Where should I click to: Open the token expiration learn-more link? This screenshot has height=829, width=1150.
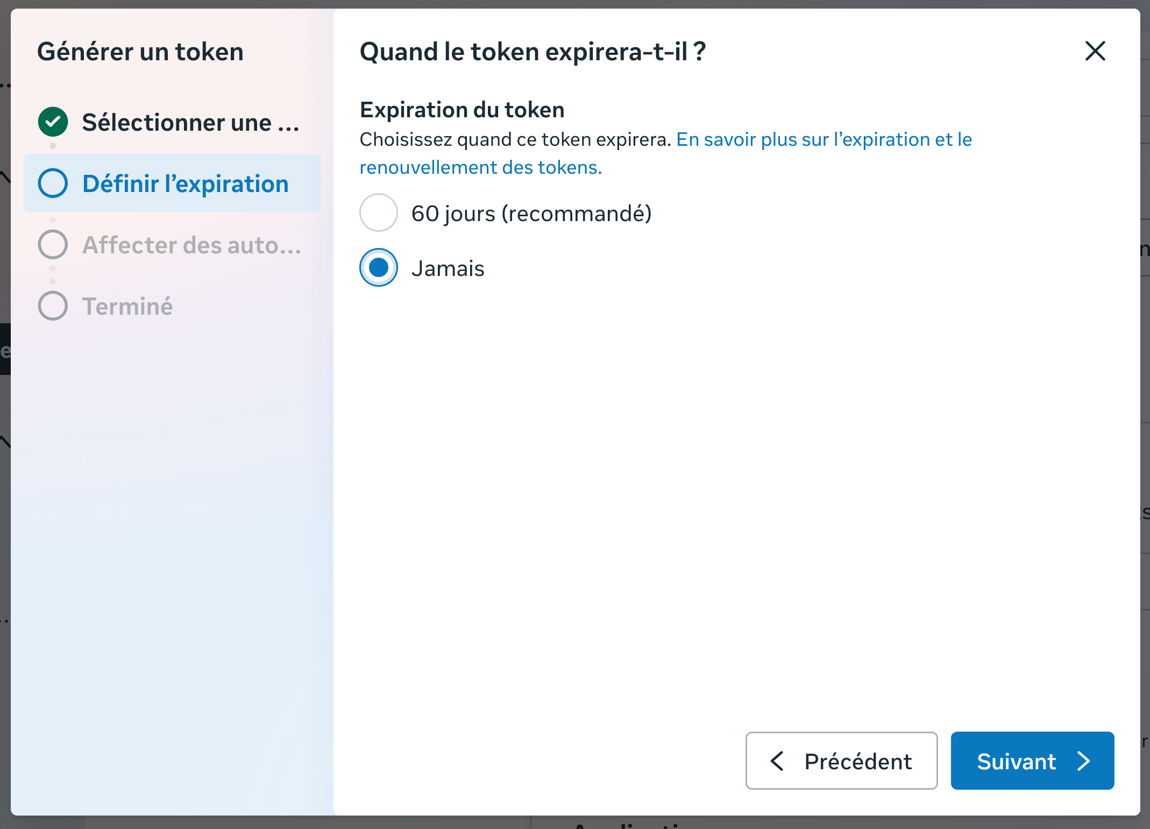(x=666, y=154)
